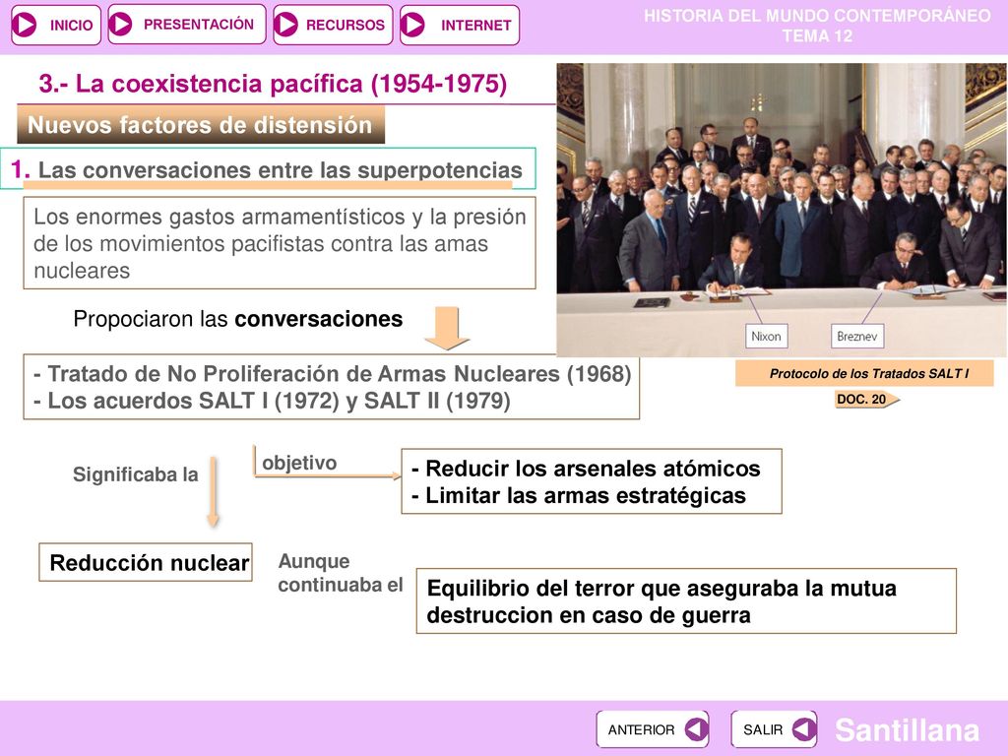Click the 'Propociaron las conversaciones' line

(x=238, y=319)
